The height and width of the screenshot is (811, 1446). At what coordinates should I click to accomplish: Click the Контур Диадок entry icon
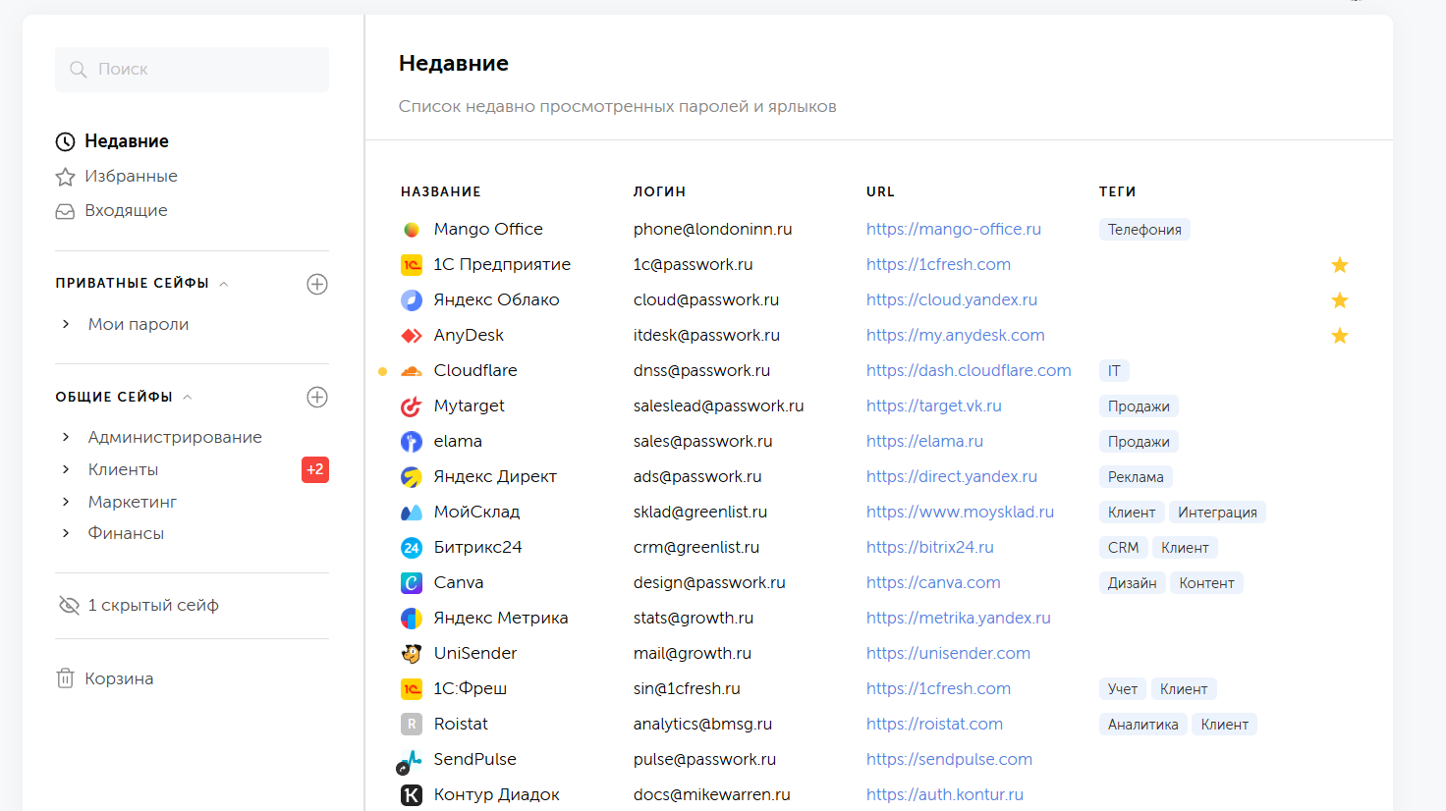pos(412,795)
